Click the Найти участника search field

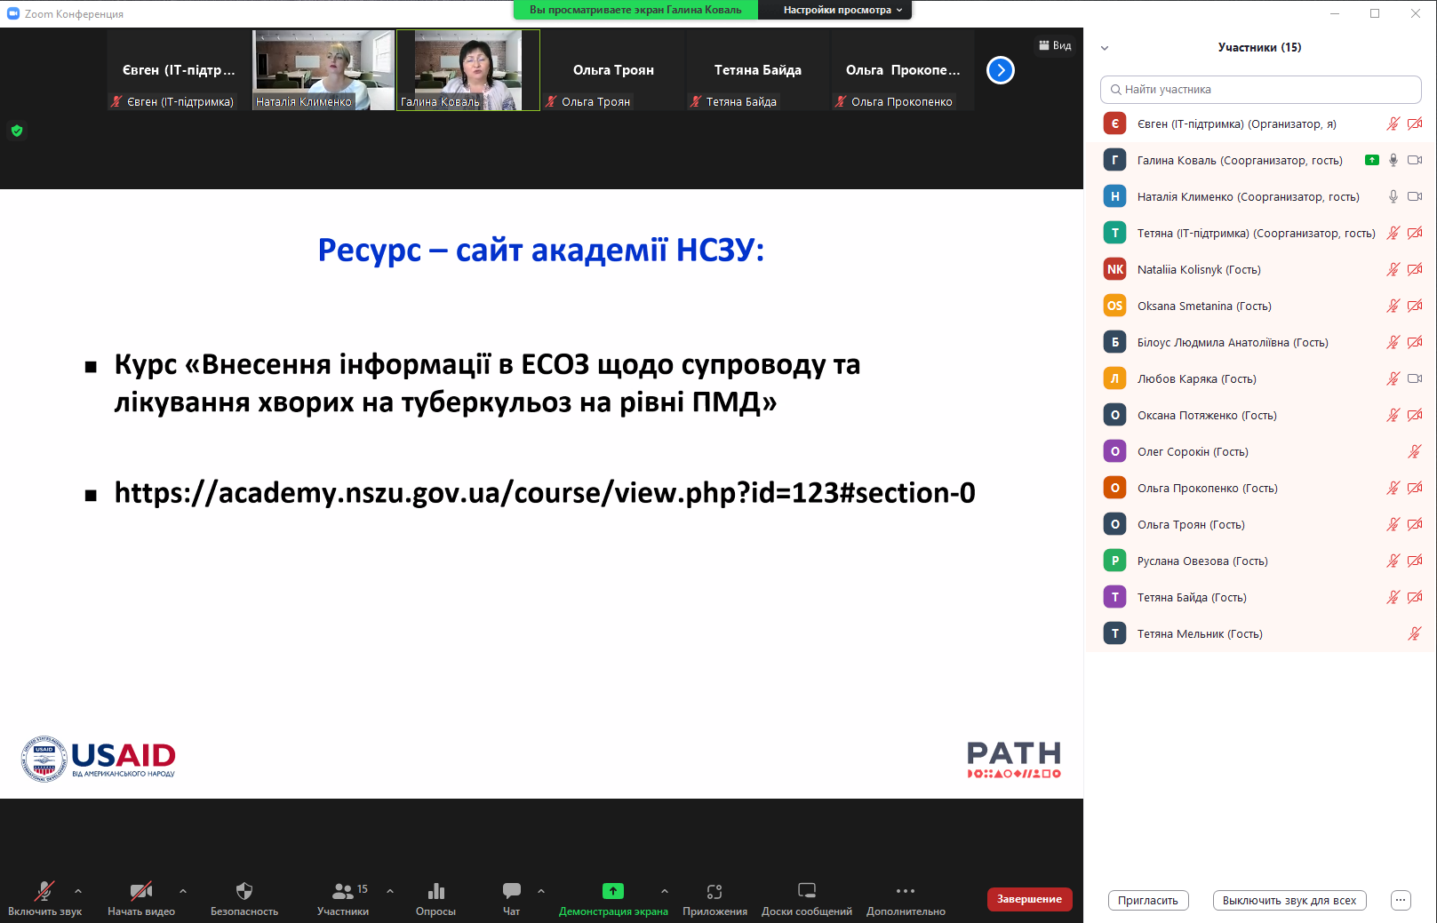(1260, 90)
